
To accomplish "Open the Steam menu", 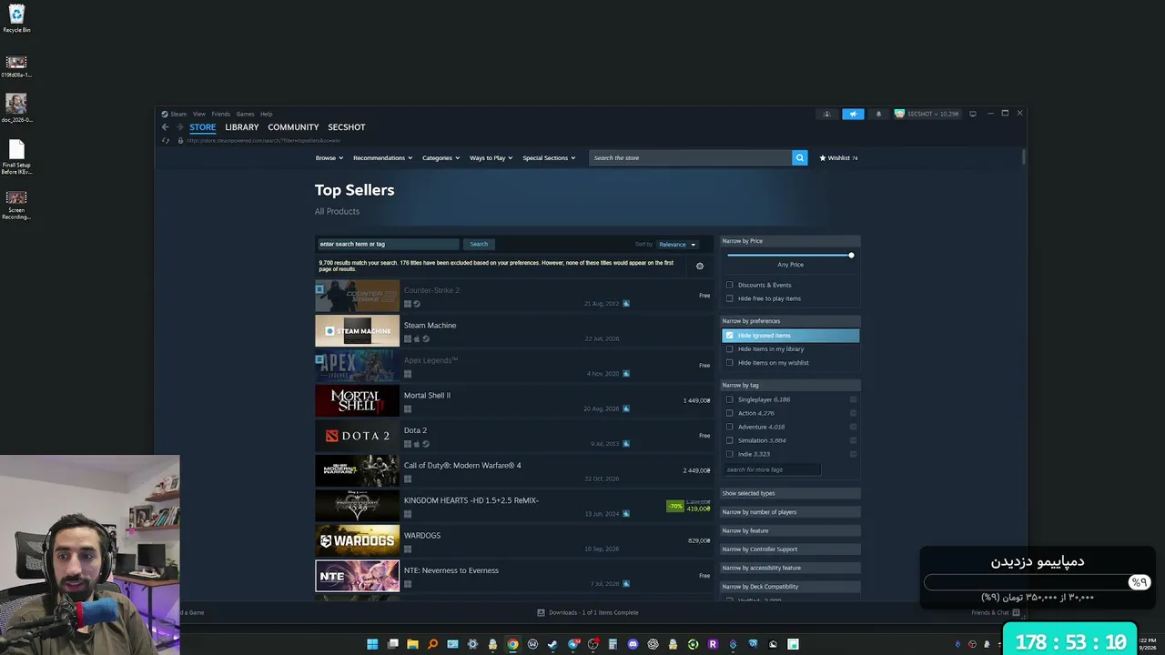I will click(x=178, y=114).
